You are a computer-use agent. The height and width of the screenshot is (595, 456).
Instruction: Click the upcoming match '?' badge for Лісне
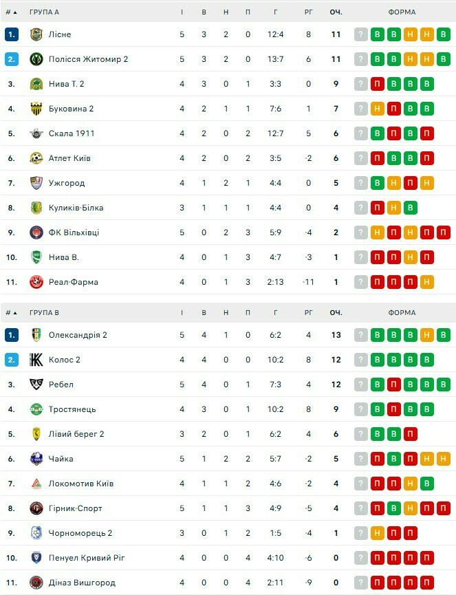[361, 34]
